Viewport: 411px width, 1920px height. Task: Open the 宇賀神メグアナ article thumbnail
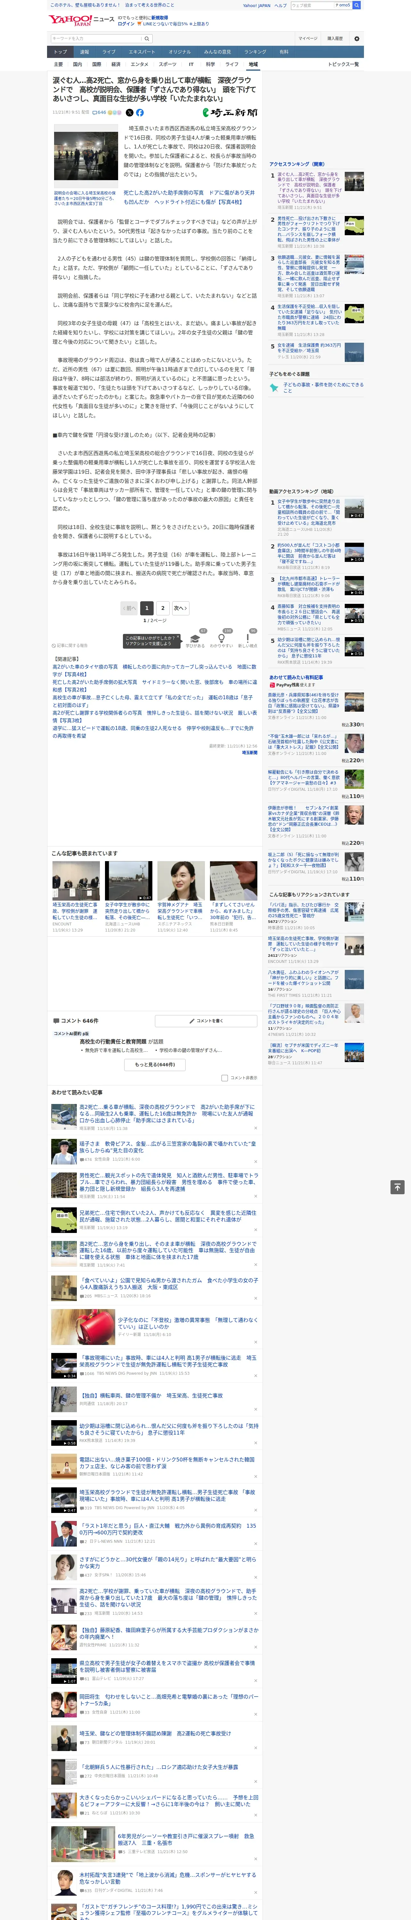[181, 881]
